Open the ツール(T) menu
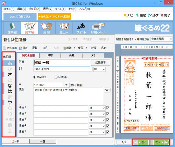Image resolution: width=175 pixels, height=147 pixels. coord(60,9)
